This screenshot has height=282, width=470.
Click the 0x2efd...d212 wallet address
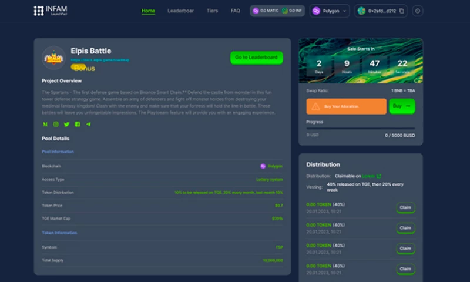tap(382, 11)
